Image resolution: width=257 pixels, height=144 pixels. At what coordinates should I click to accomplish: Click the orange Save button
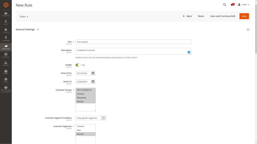coord(244,16)
